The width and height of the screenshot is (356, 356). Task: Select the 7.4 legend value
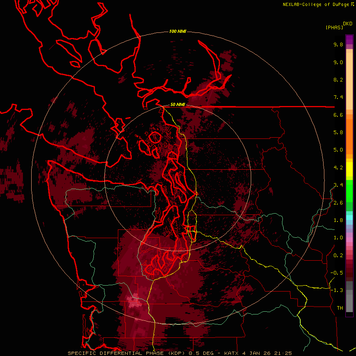(x=338, y=97)
